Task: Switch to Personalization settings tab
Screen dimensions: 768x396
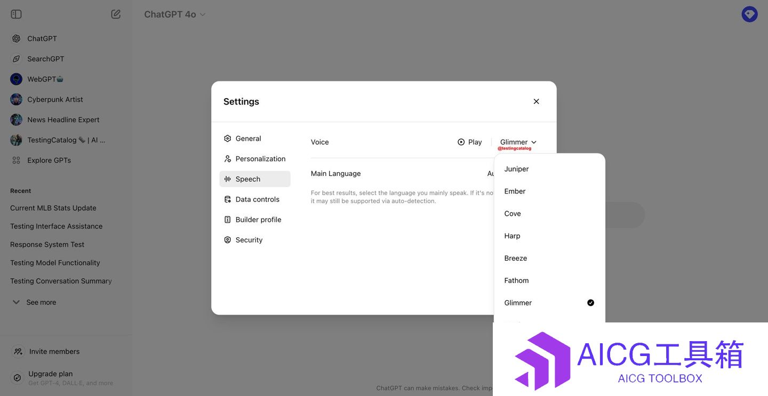Action: pyautogui.click(x=255, y=159)
